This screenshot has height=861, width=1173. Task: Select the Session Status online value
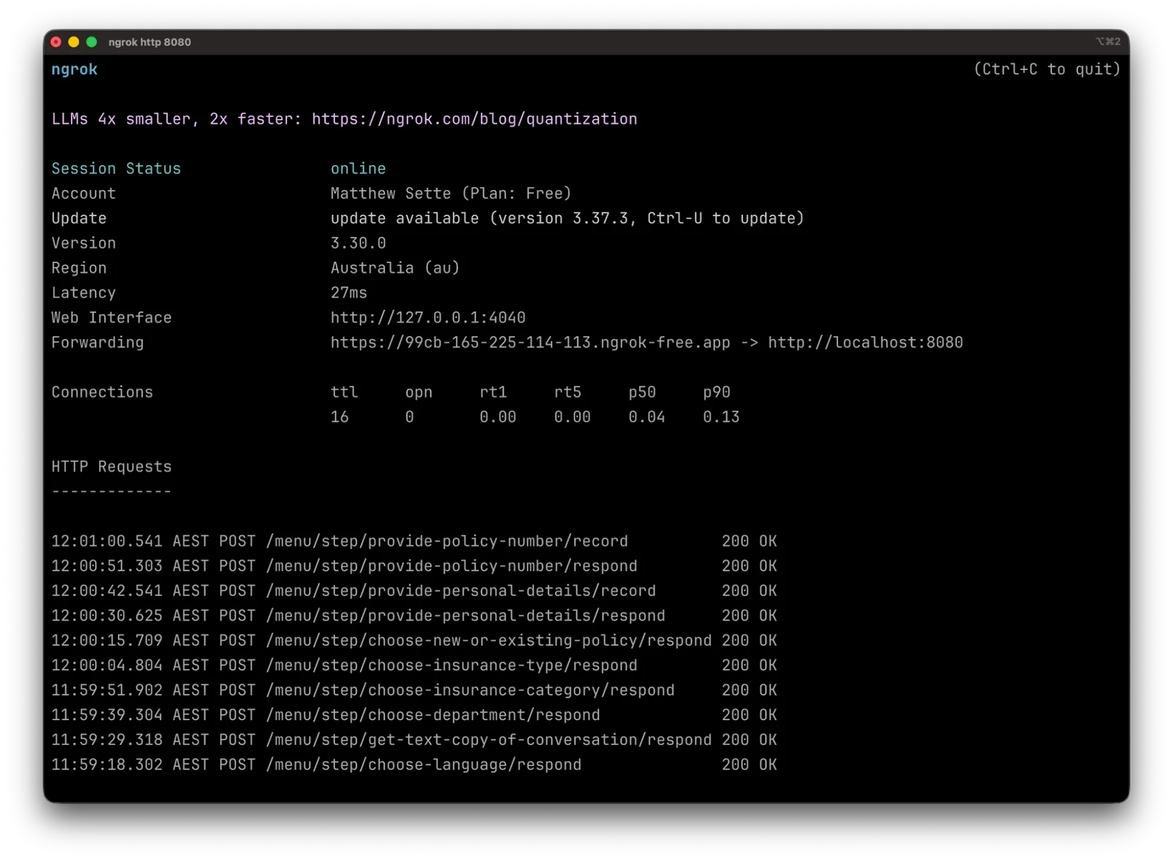click(x=358, y=168)
